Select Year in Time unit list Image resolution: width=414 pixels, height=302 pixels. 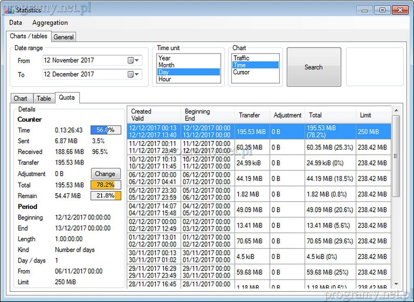point(164,58)
